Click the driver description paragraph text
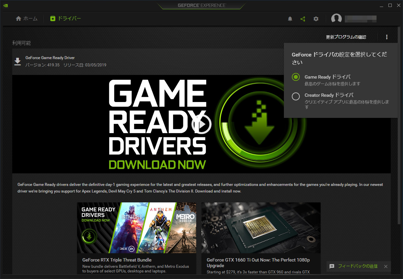Image resolution: width=403 pixels, height=279 pixels. coord(200,188)
